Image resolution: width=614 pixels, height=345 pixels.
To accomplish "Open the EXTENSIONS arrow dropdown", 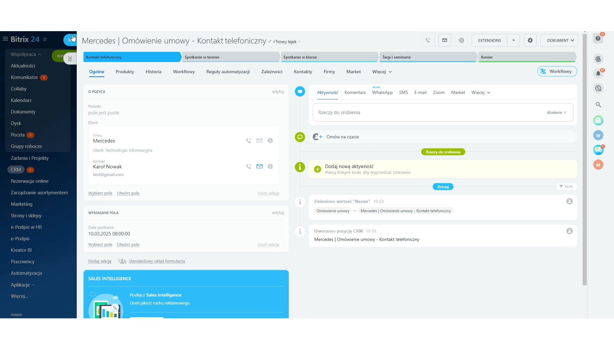I will click(x=513, y=40).
